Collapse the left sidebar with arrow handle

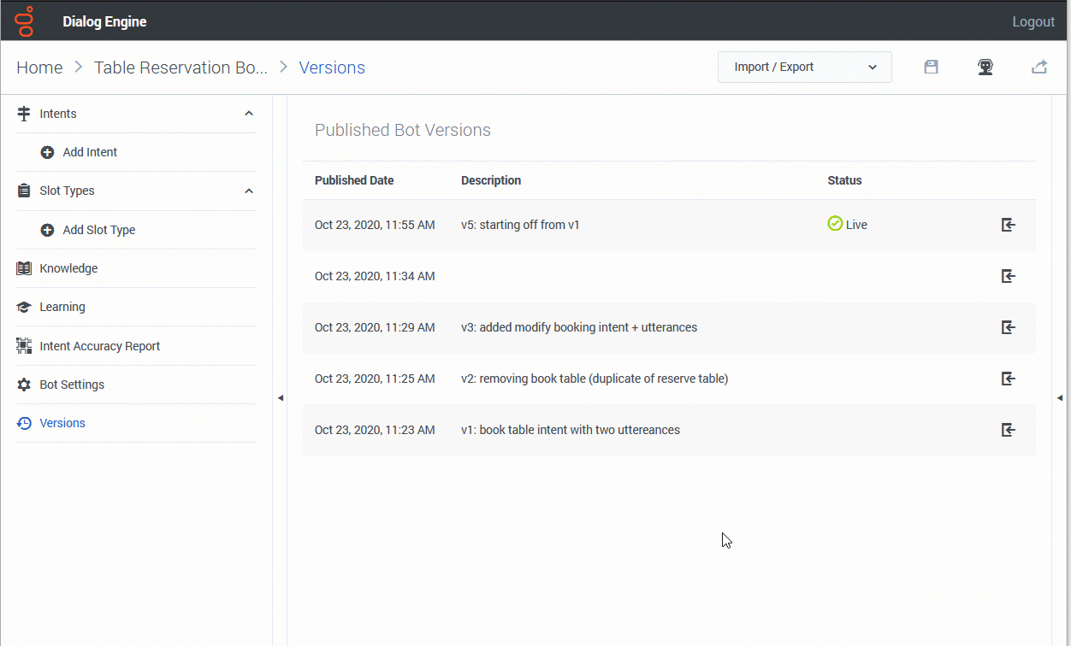coord(280,397)
